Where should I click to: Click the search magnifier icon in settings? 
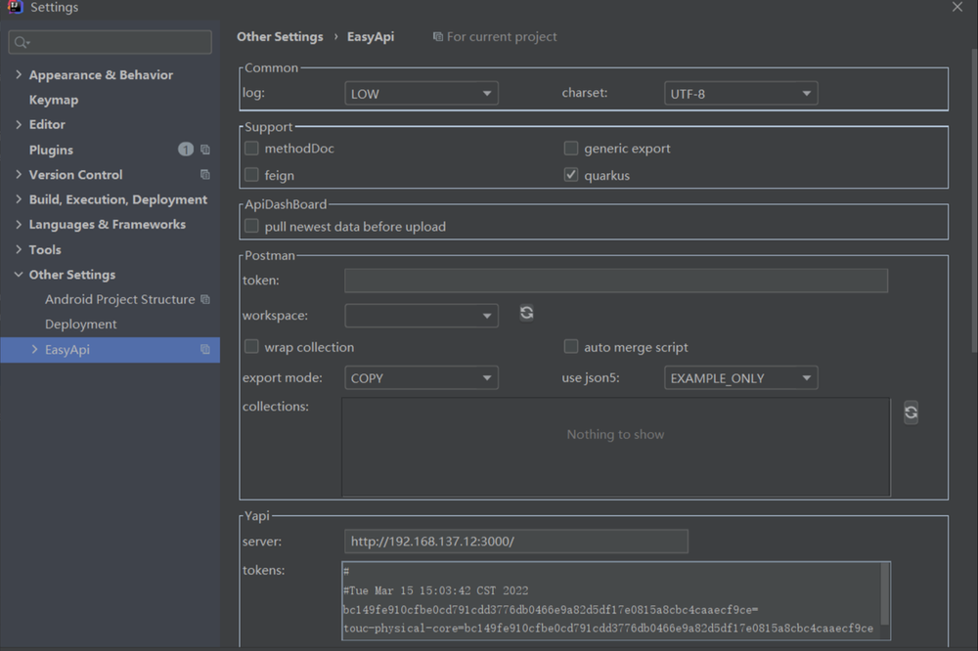click(x=21, y=42)
